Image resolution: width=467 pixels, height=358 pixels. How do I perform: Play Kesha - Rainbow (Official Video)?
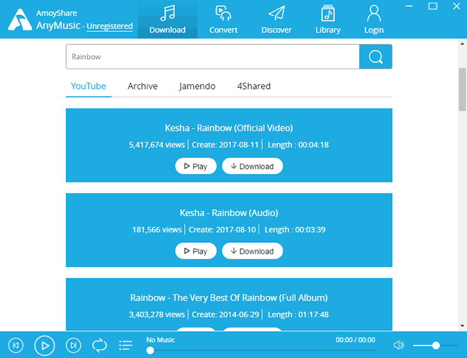pyautogui.click(x=196, y=166)
